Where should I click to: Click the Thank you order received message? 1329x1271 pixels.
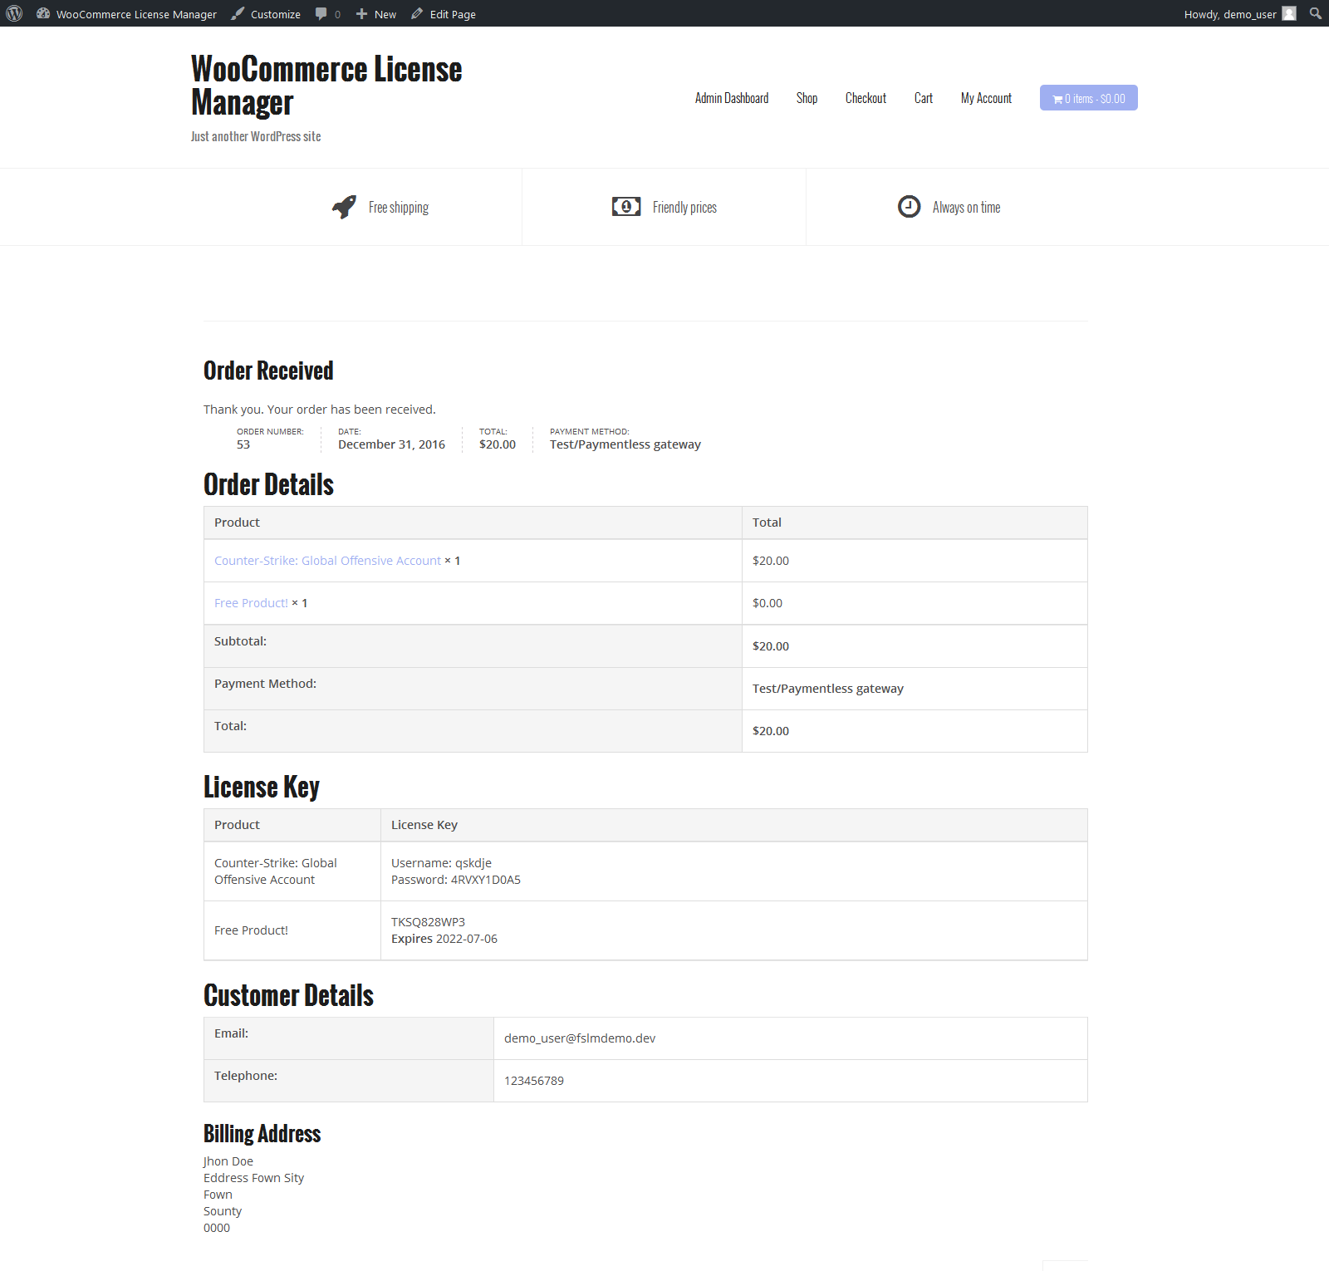[320, 410]
